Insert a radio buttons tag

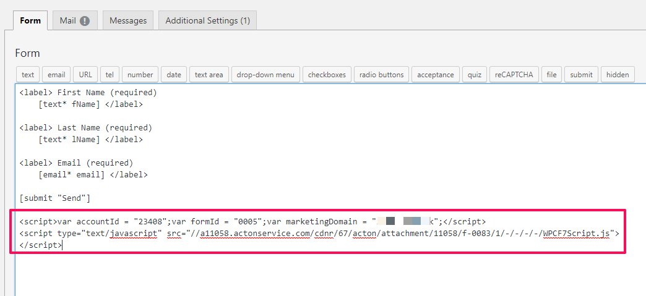tap(382, 75)
